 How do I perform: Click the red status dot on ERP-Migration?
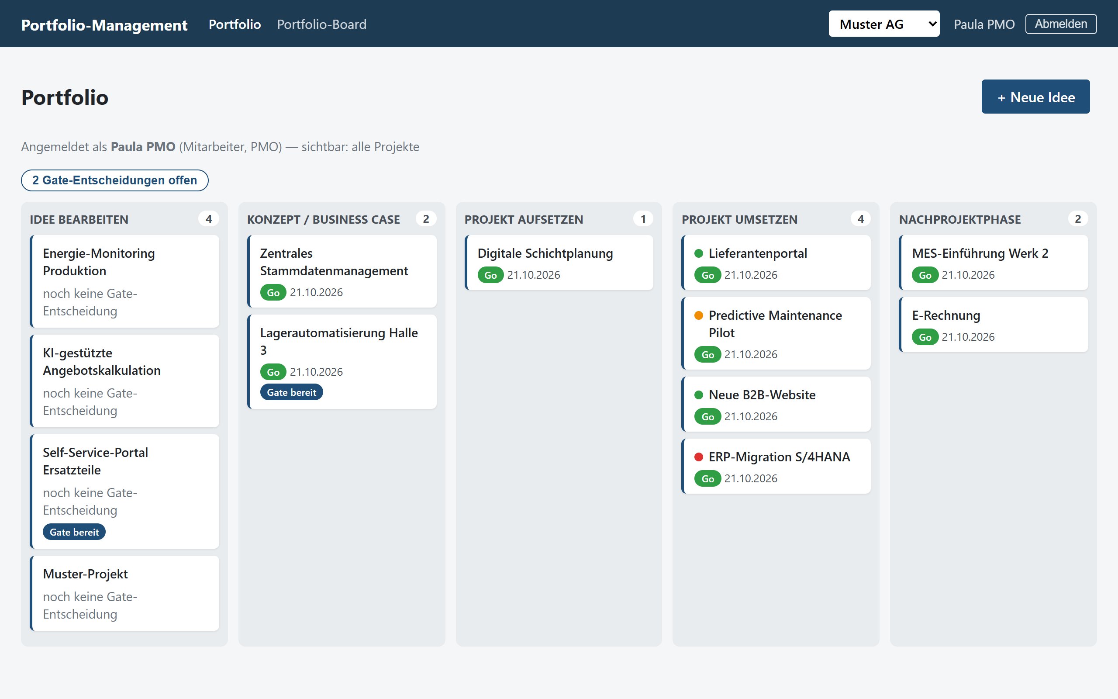click(x=698, y=457)
